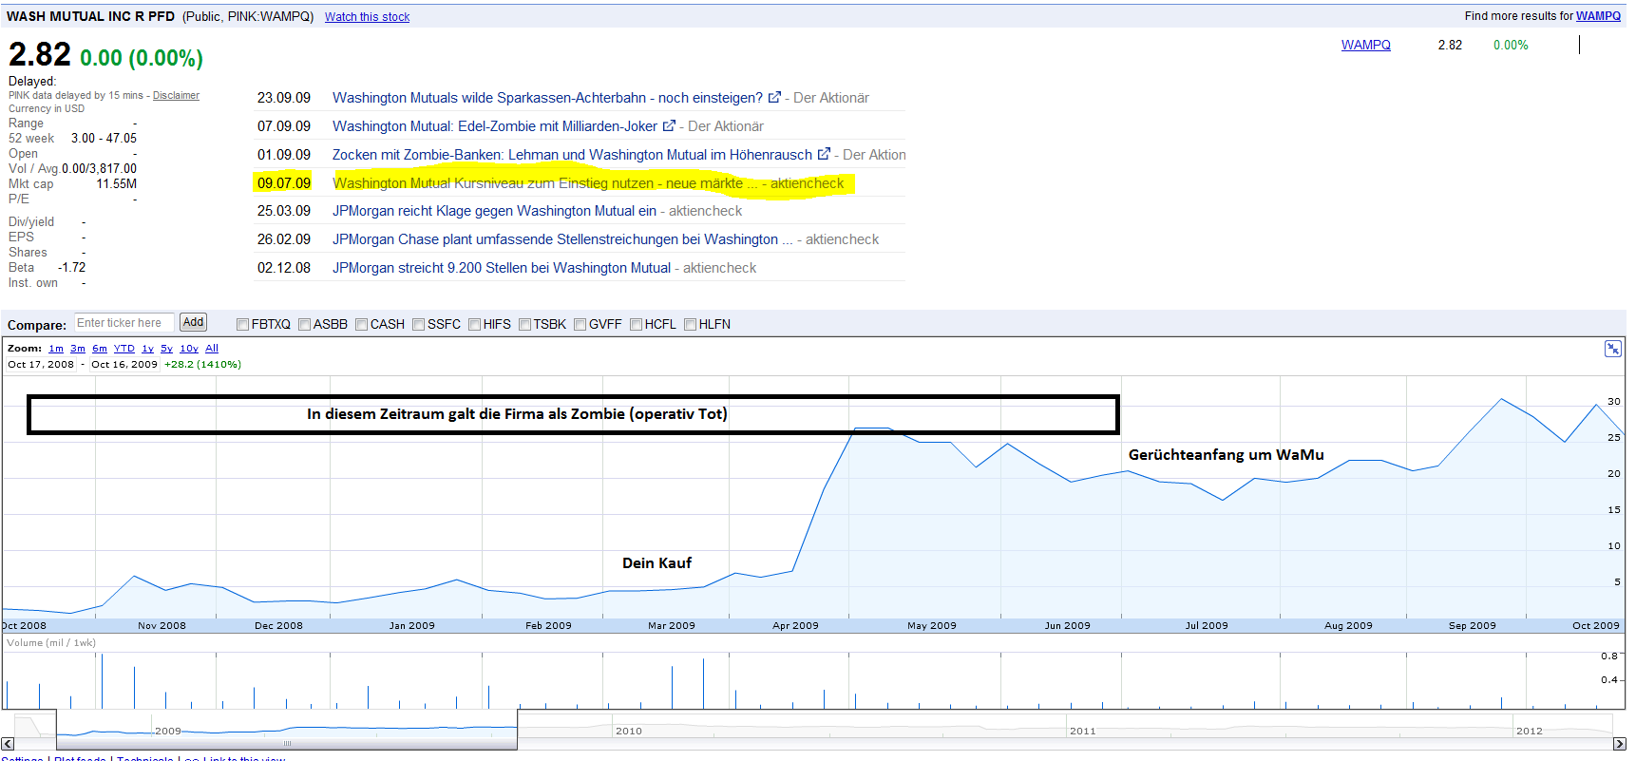1636x761 pixels.
Task: Open the Disclaimer link
Action: (176, 95)
